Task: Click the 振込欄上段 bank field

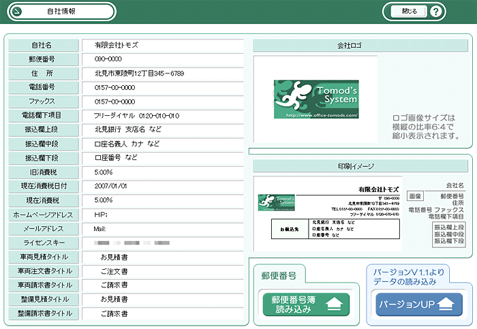Action: (x=162, y=129)
